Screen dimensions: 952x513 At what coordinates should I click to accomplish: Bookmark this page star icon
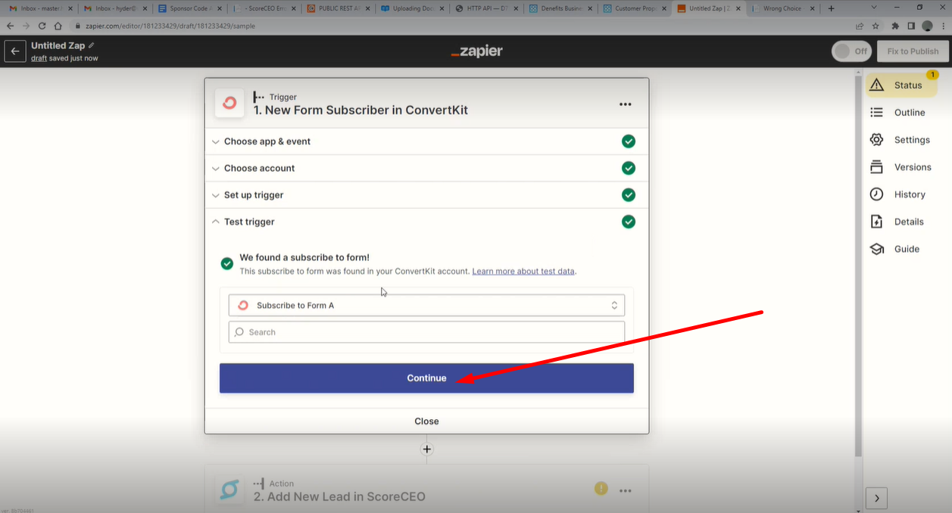[876, 26]
